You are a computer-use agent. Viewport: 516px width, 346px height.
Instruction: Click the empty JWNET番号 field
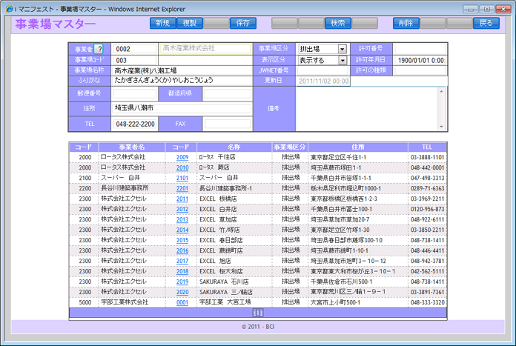click(322, 70)
